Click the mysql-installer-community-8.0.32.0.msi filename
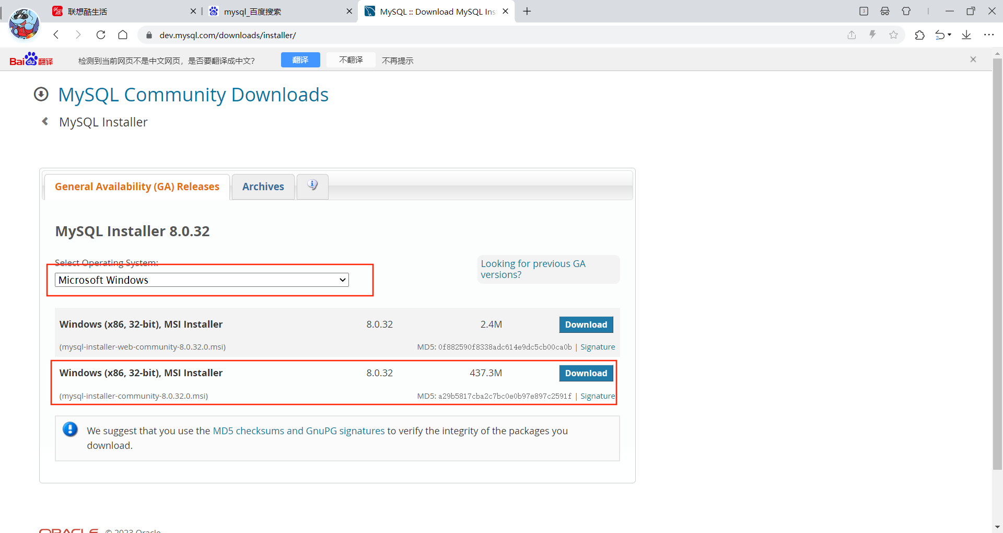 point(134,396)
